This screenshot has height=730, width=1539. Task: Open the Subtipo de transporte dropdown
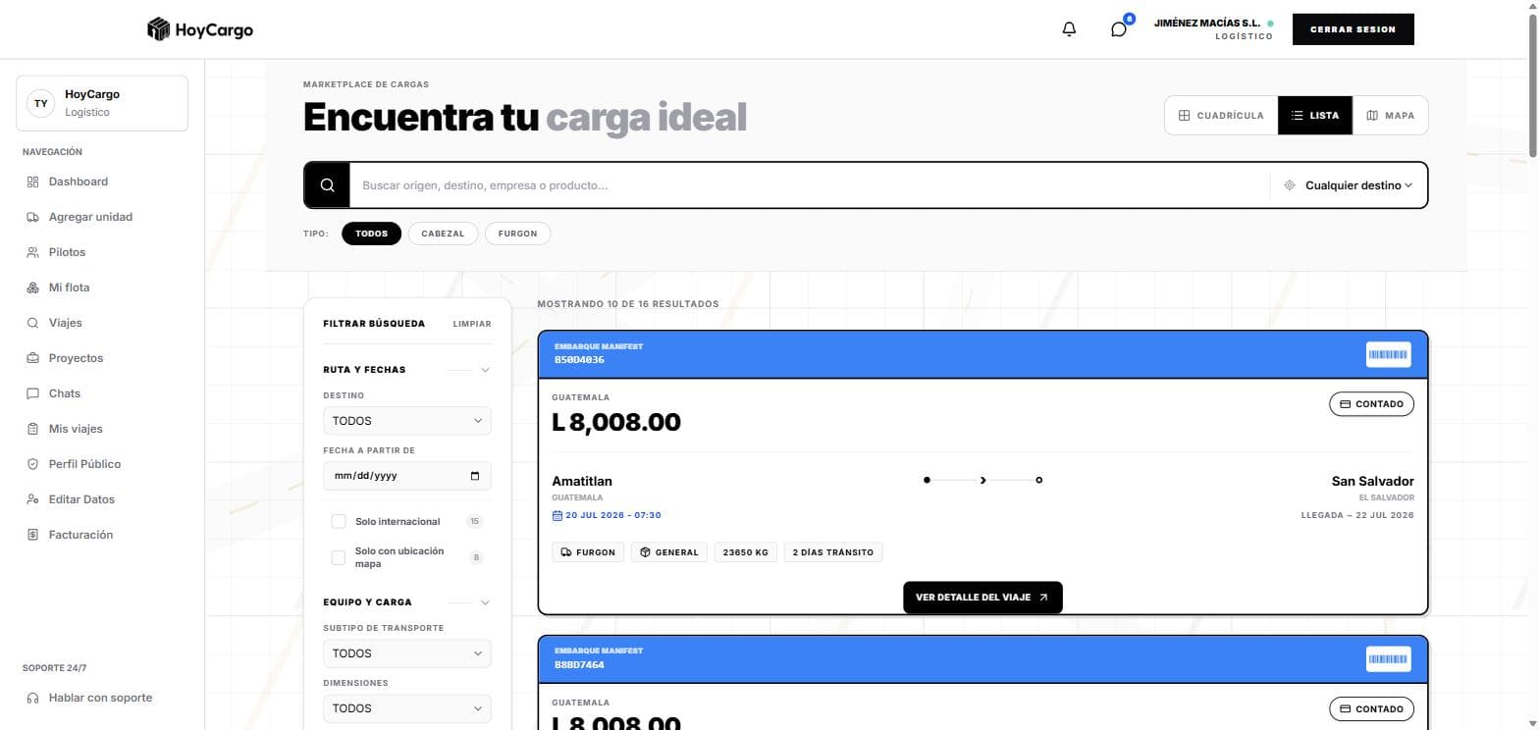(407, 653)
